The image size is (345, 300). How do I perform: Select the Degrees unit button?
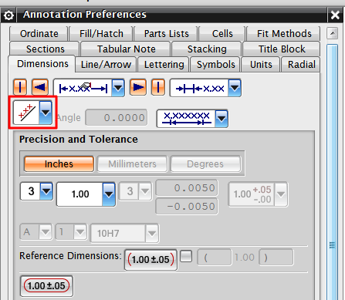point(205,163)
